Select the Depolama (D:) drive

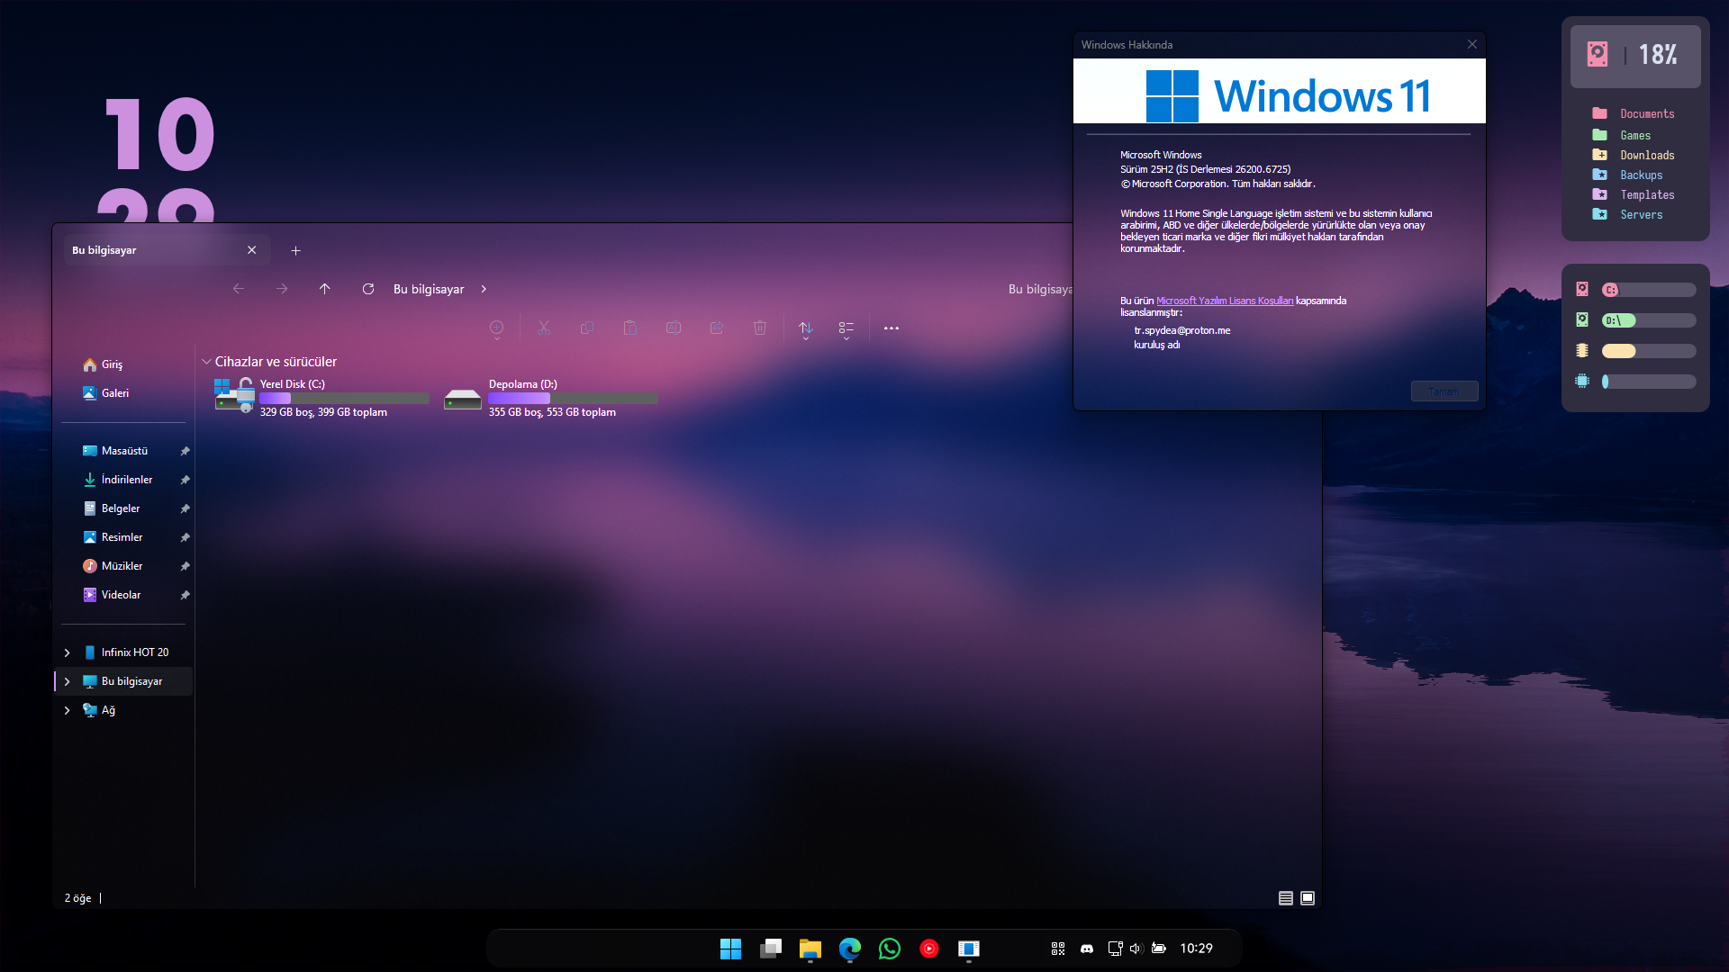(551, 398)
